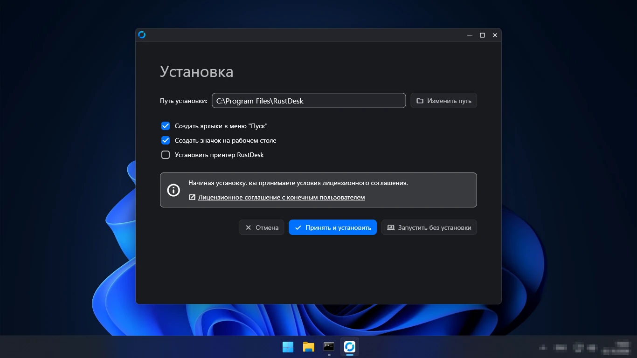Close the RustDesk installer window

(495, 35)
